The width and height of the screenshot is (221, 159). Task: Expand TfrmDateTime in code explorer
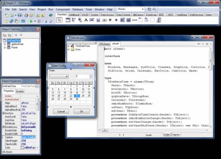point(69,46)
